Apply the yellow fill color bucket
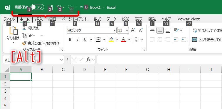The image size is (222, 109). (111, 40)
